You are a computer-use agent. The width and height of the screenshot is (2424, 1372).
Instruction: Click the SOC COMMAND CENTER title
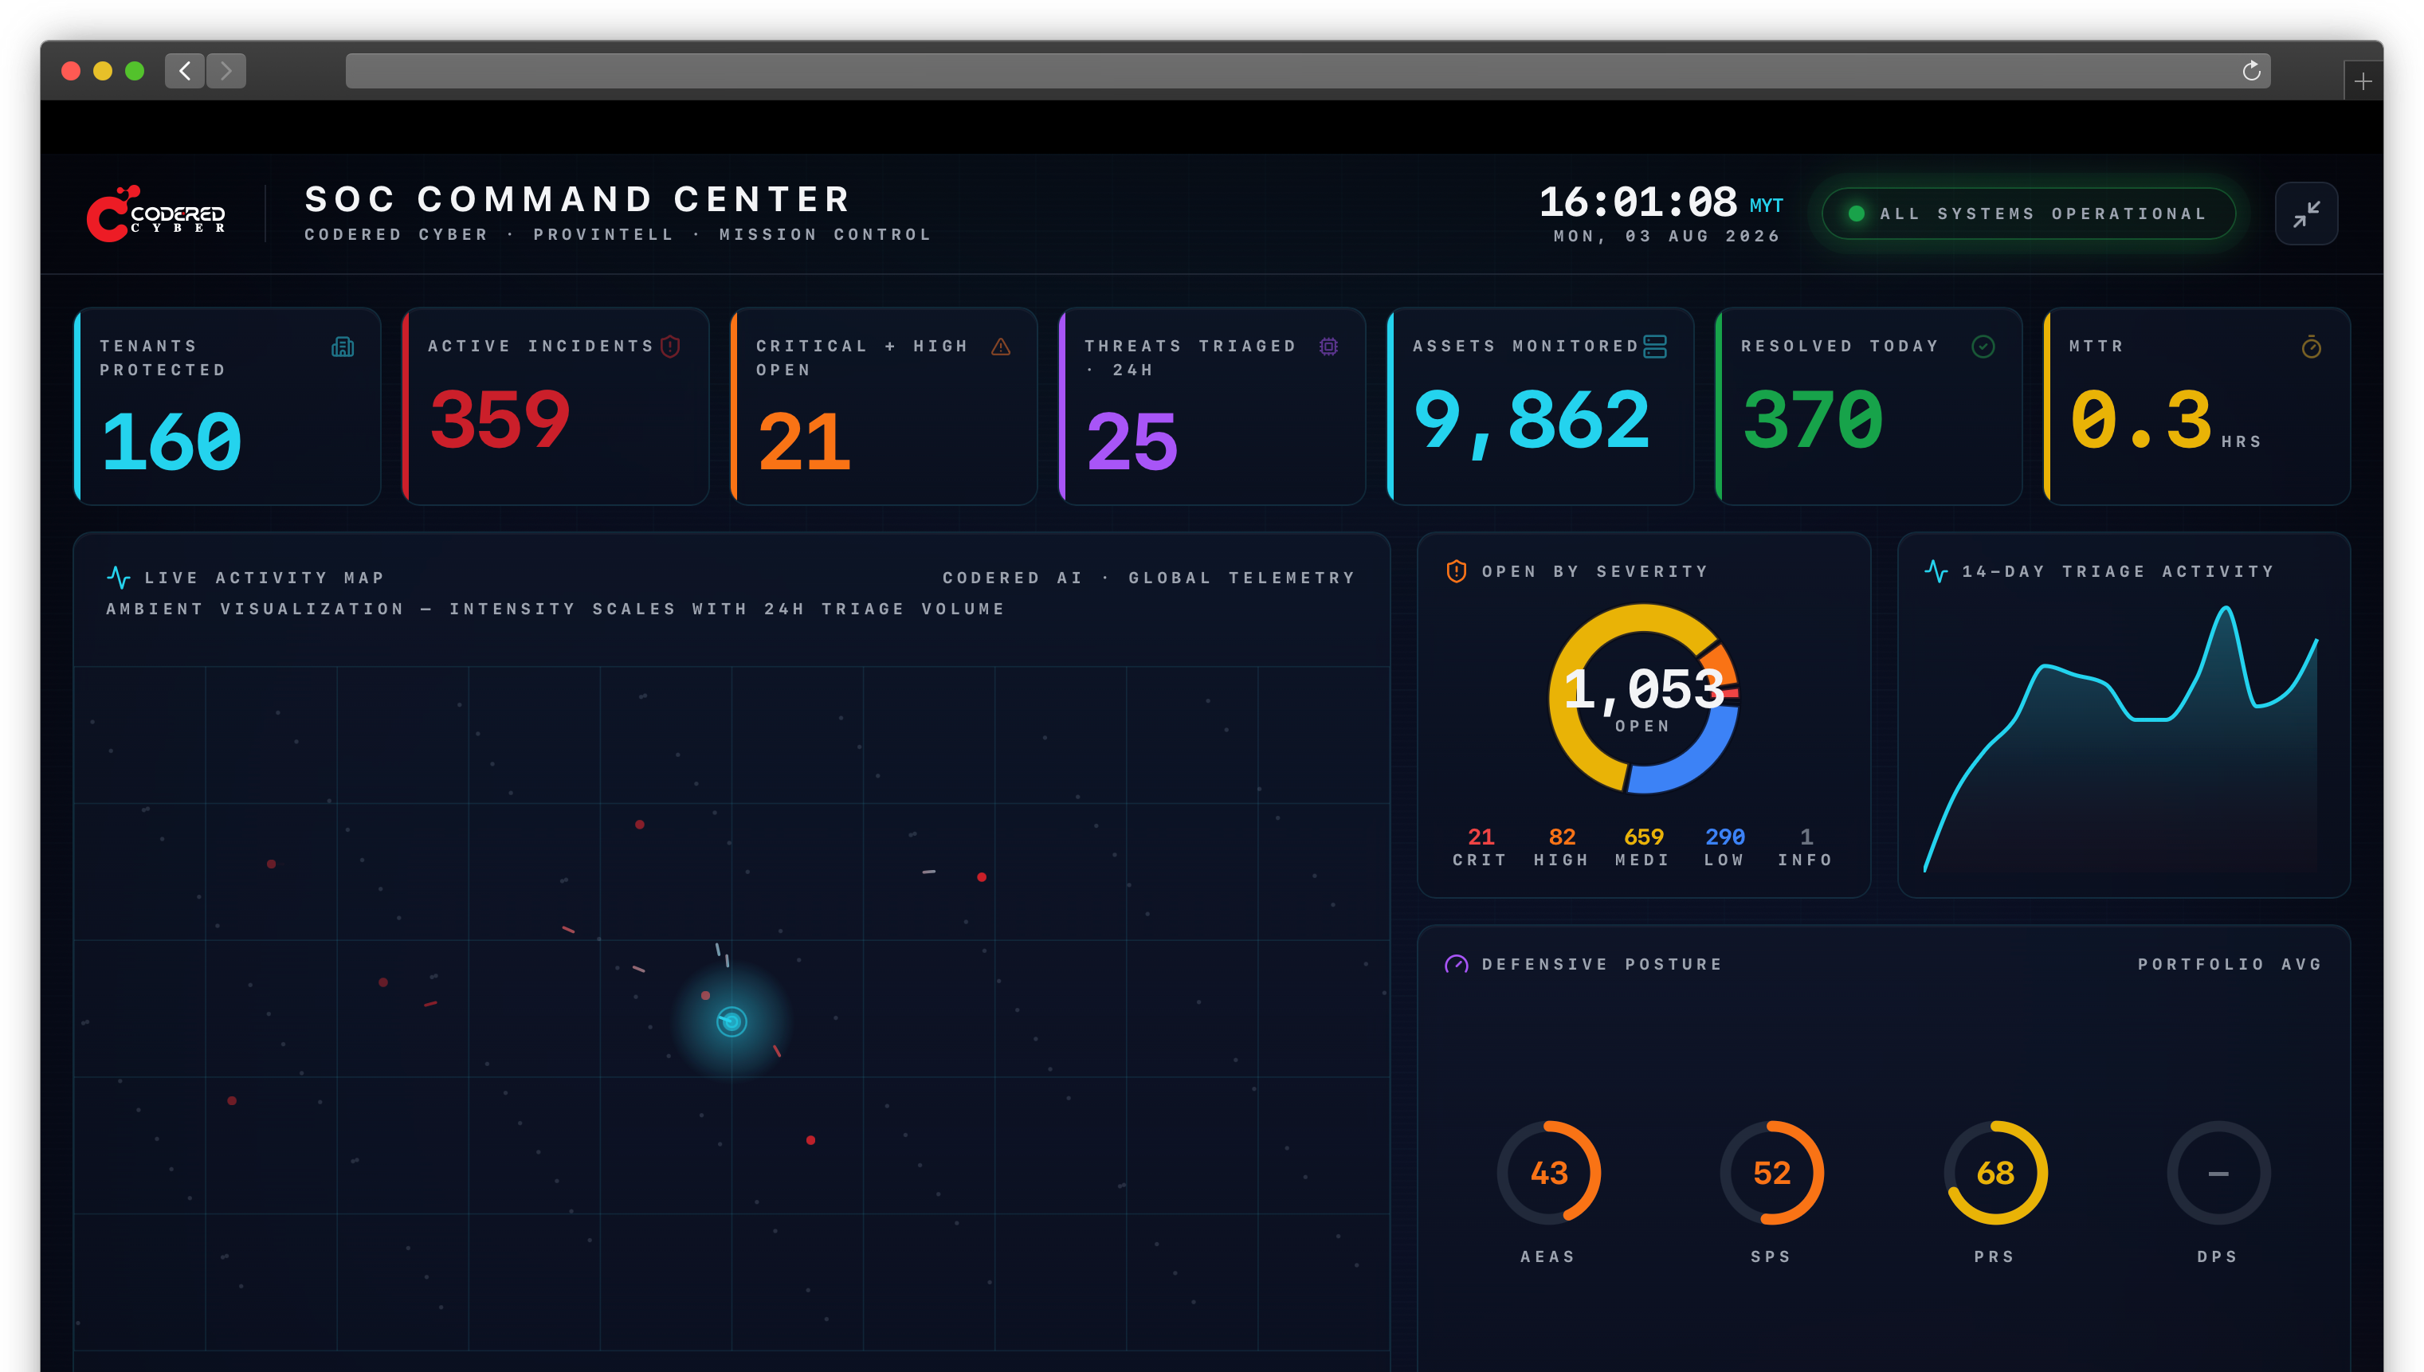pyautogui.click(x=579, y=199)
